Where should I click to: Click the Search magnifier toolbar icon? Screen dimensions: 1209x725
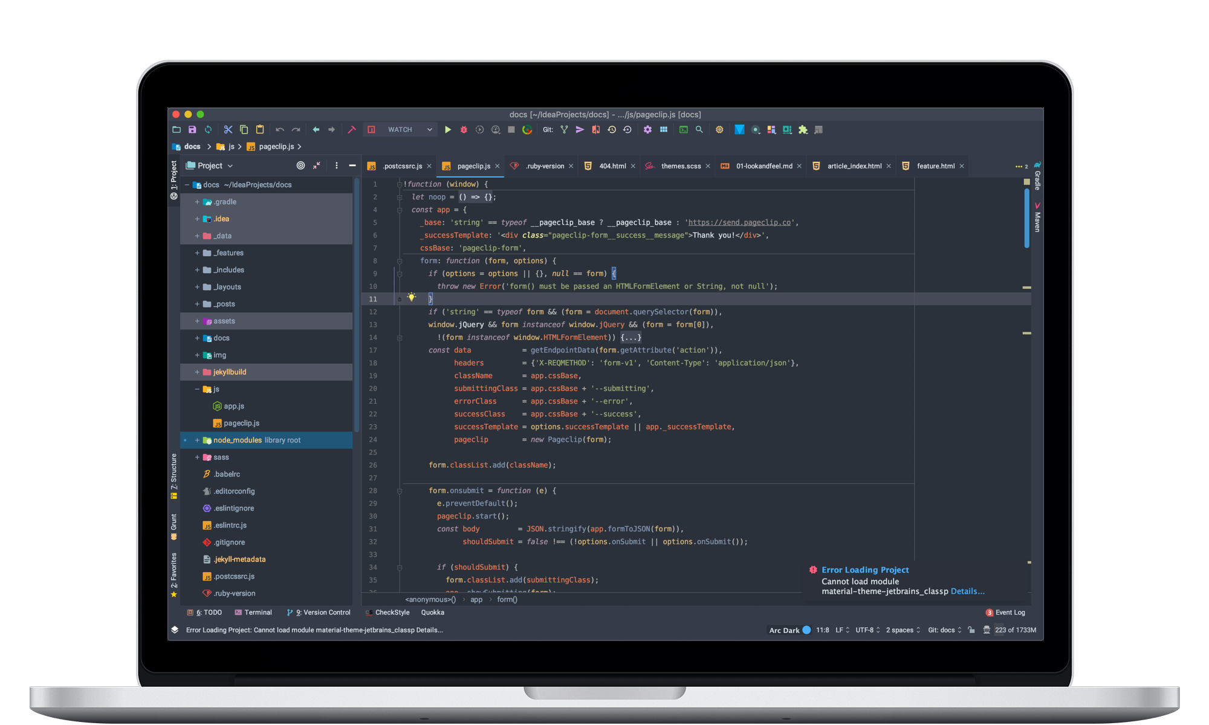tap(699, 129)
